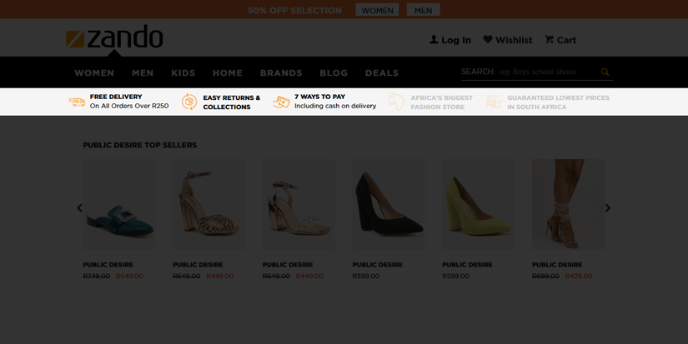Open the DEALS navigation item
This screenshot has width=688, height=344.
pyautogui.click(x=382, y=72)
